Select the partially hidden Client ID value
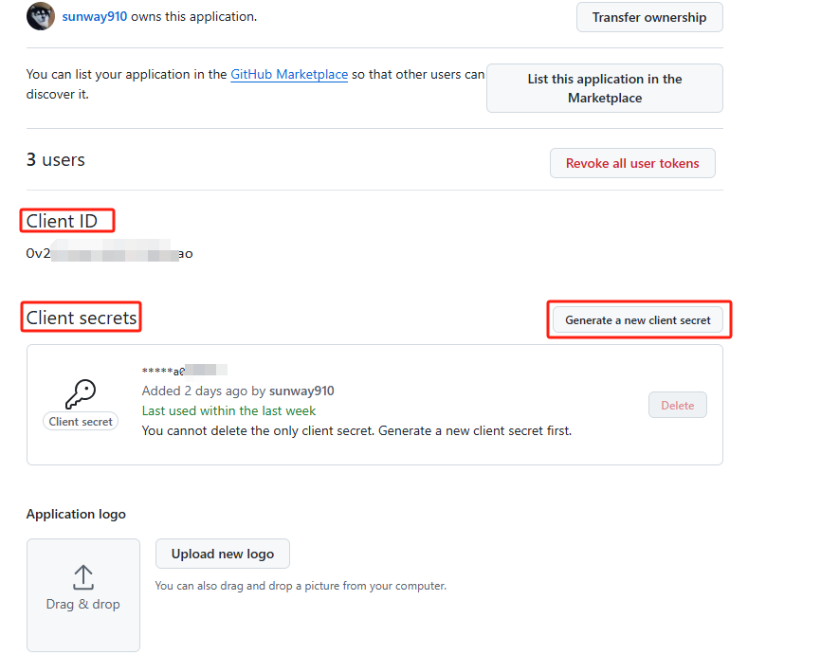This screenshot has width=839, height=655. tap(109, 254)
